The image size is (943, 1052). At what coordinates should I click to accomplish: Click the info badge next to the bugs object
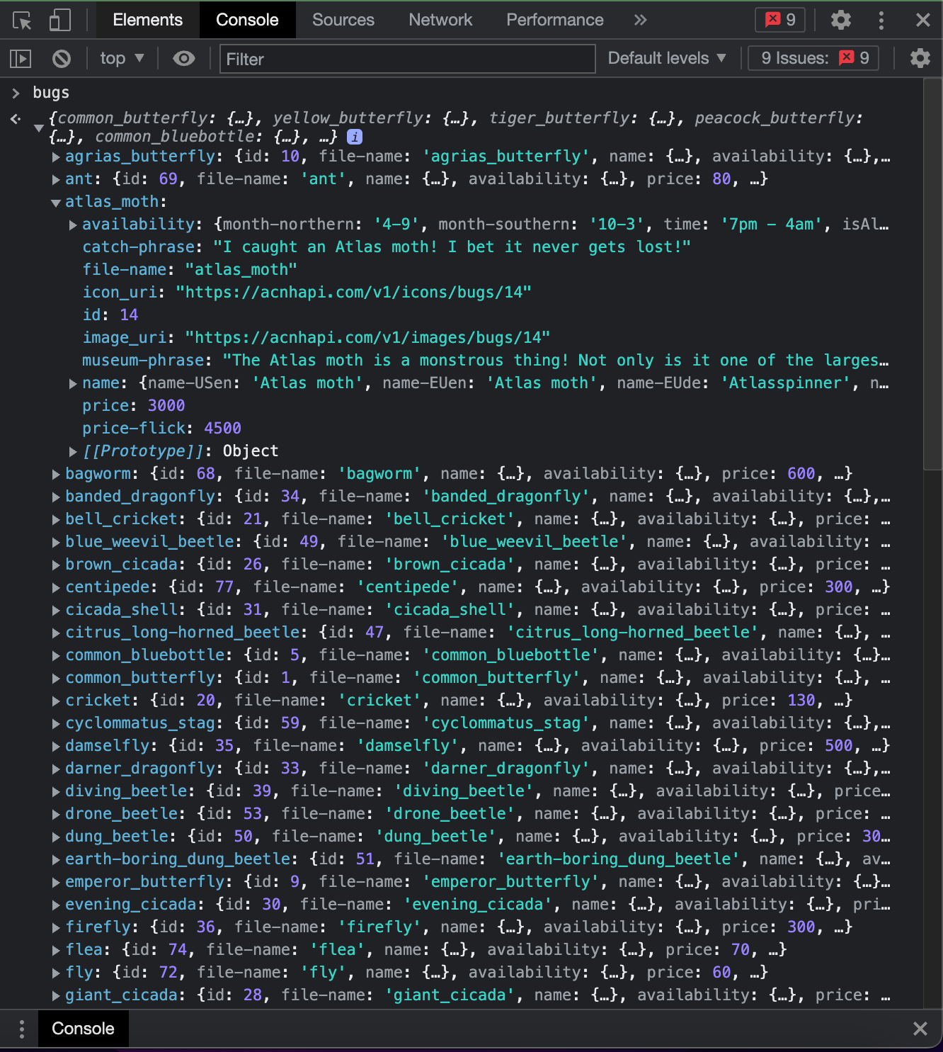pos(355,137)
